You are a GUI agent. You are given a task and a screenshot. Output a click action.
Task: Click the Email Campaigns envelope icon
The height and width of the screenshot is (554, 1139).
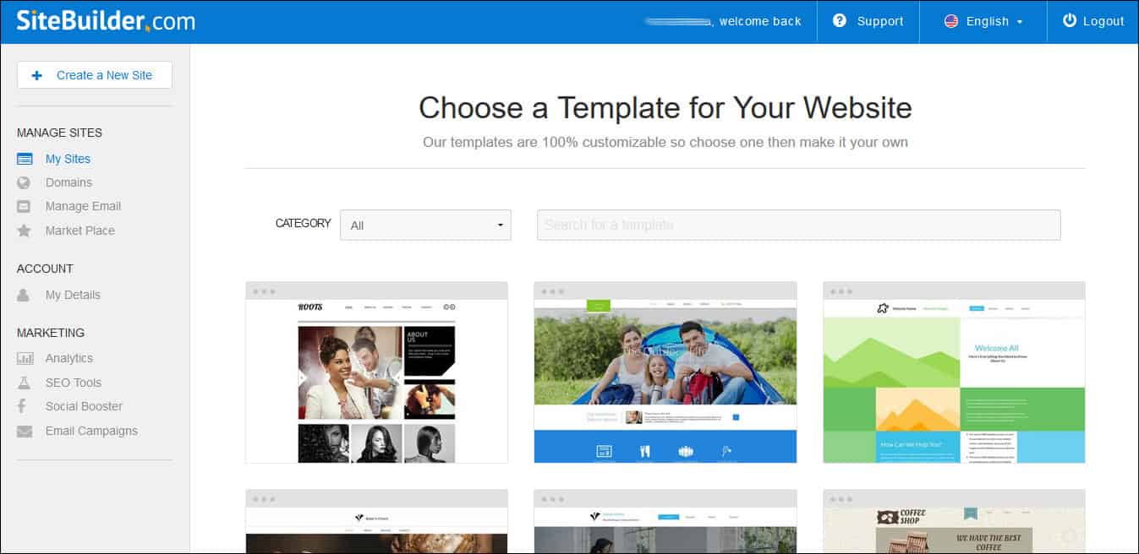click(25, 431)
